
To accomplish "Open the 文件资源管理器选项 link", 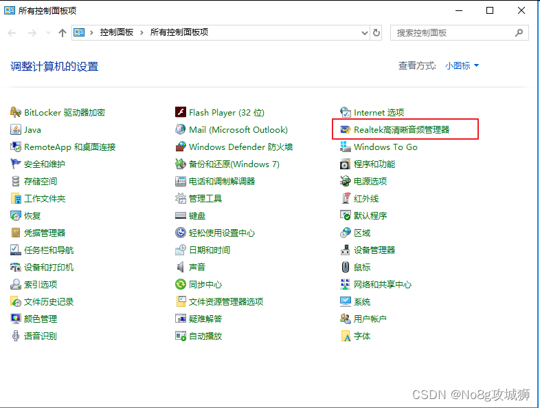I will click(226, 302).
